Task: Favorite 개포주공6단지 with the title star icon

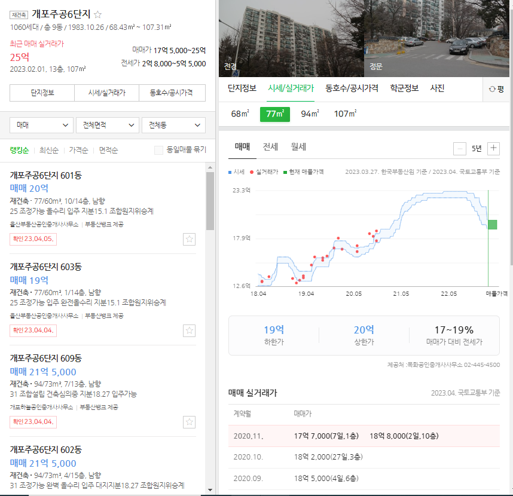Action: (x=97, y=15)
